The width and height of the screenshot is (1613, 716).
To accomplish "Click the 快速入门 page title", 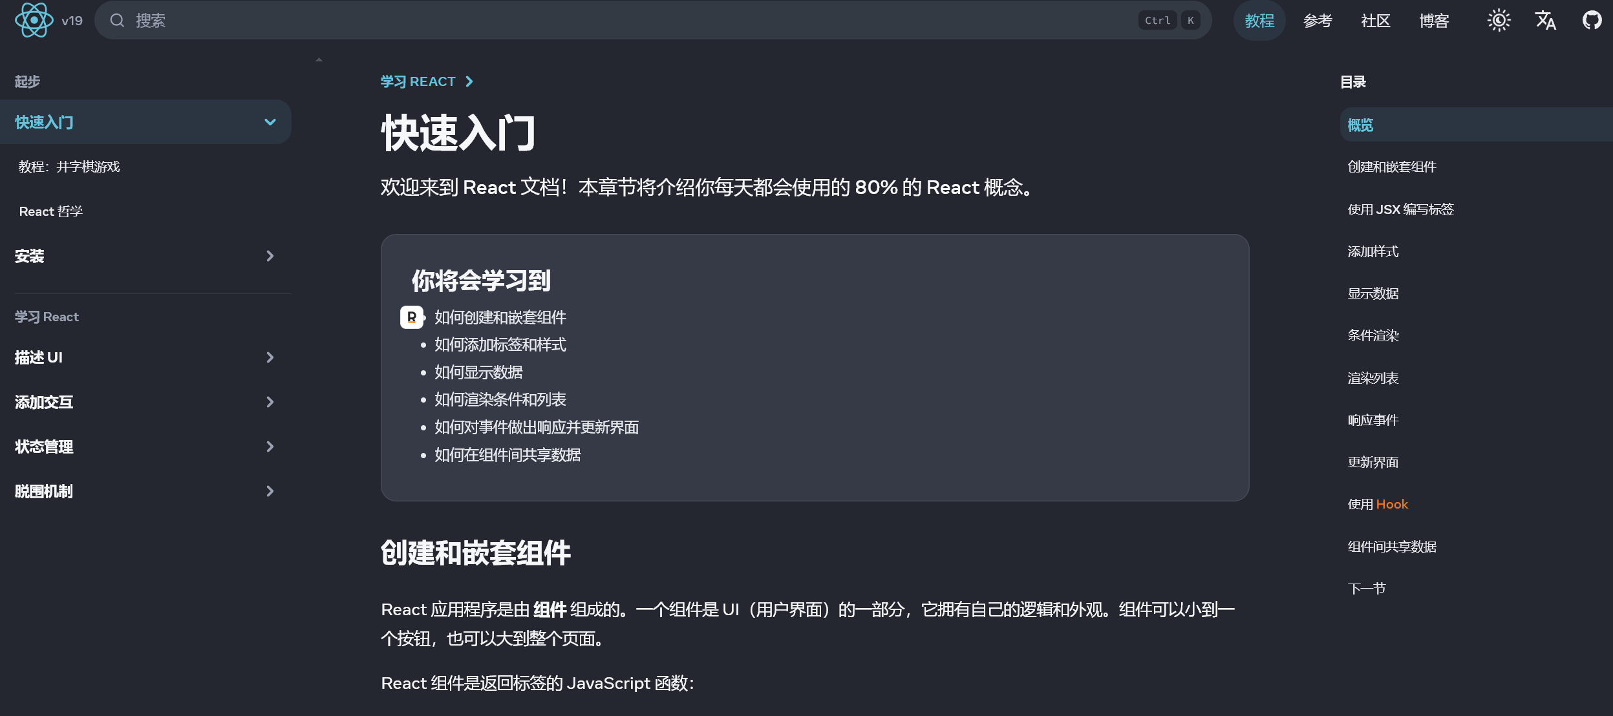I will (x=458, y=133).
